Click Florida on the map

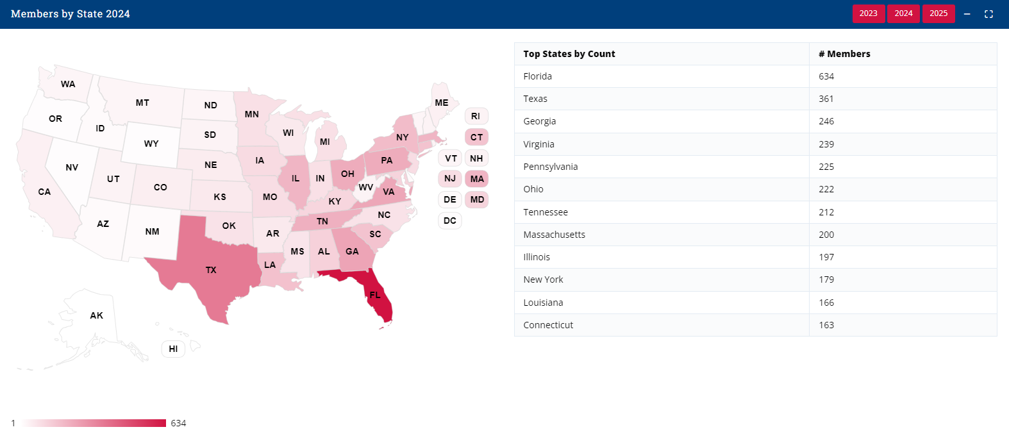(x=377, y=296)
